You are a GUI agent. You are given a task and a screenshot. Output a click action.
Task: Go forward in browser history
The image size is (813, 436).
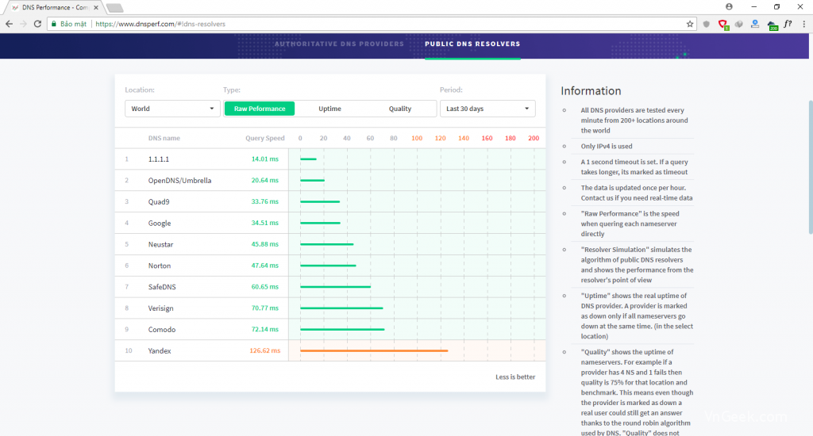23,24
